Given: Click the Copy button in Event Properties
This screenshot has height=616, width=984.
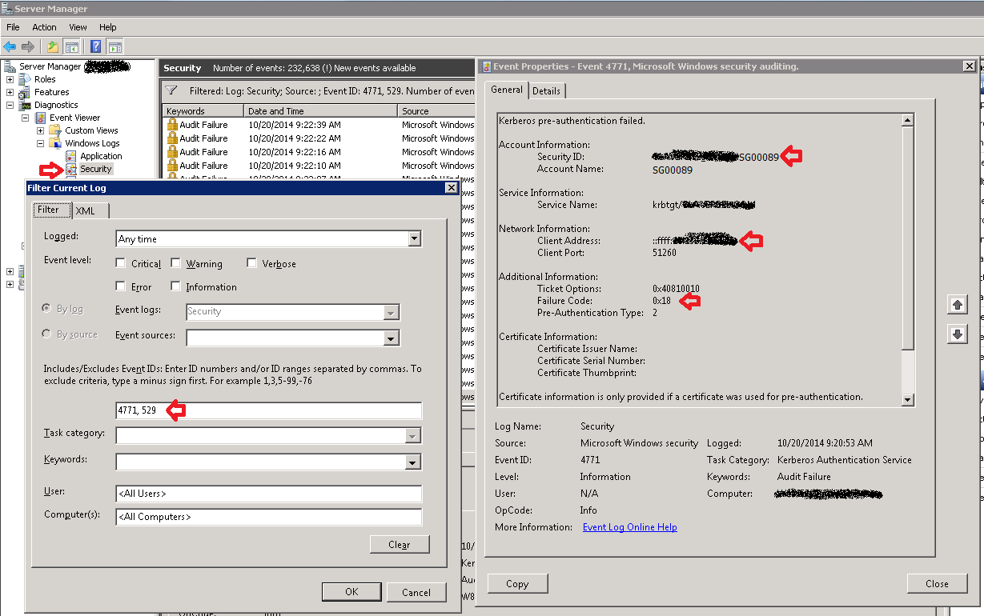Looking at the screenshot, I should pyautogui.click(x=517, y=583).
